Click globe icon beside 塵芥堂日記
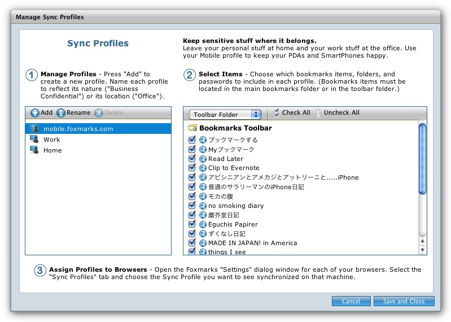Screen dimensions: 451x322 tap(203, 215)
